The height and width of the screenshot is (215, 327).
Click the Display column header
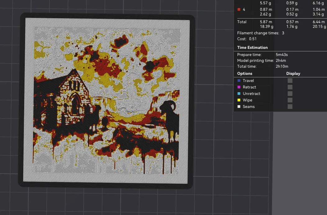293,74
